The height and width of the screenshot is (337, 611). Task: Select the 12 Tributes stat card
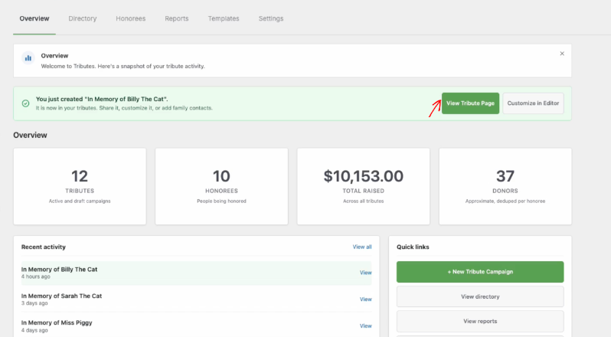(80, 186)
